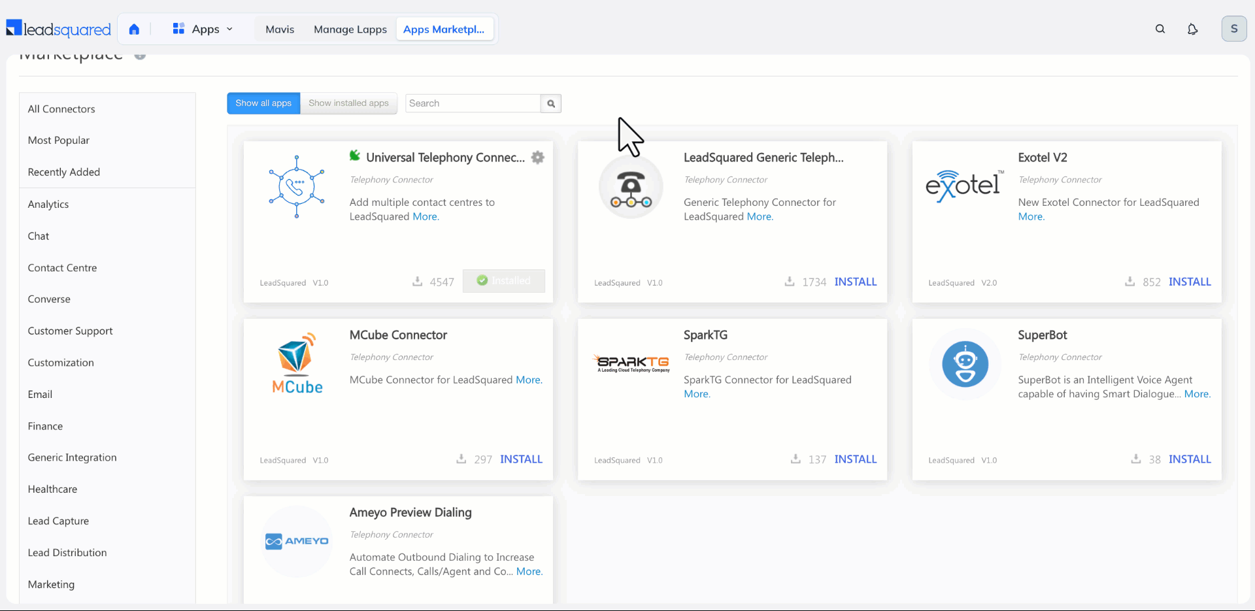Filter by Generic Integration category

[x=72, y=458]
